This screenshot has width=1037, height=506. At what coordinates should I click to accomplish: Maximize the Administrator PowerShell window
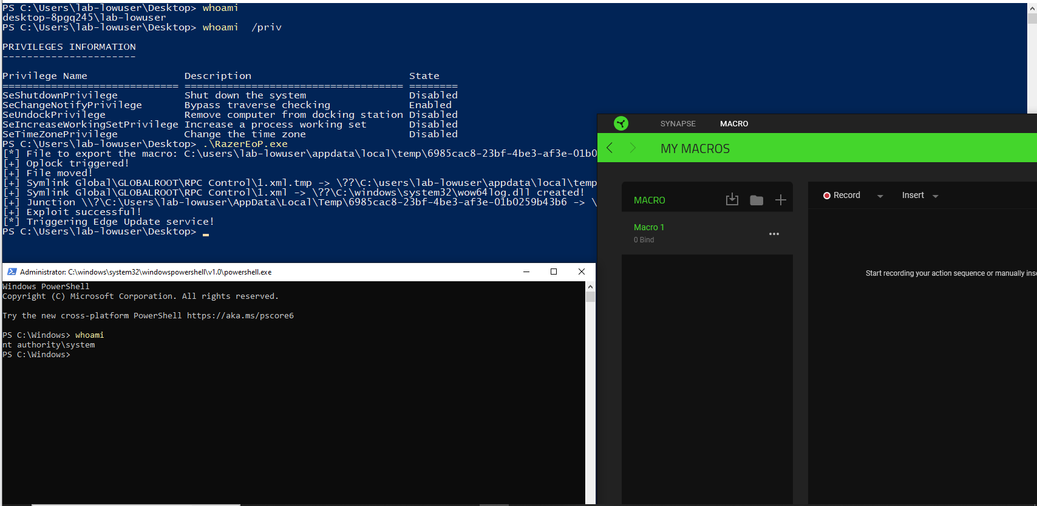pyautogui.click(x=554, y=272)
